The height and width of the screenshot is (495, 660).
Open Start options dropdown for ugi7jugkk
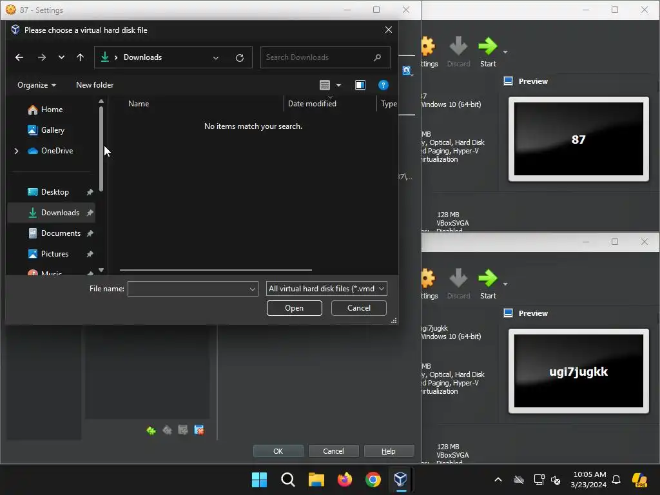[x=505, y=284]
